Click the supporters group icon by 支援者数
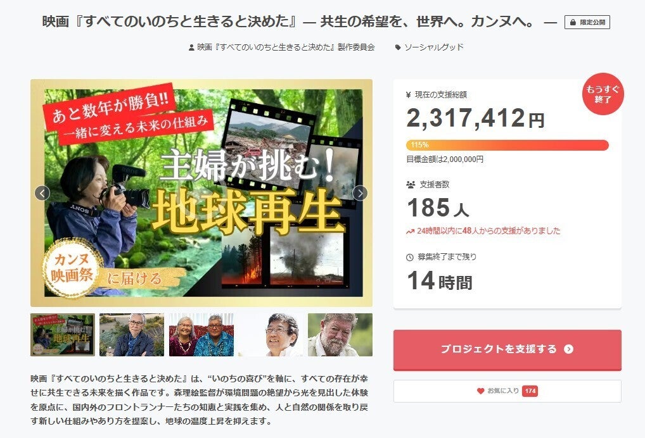The width and height of the screenshot is (645, 438). [x=411, y=185]
